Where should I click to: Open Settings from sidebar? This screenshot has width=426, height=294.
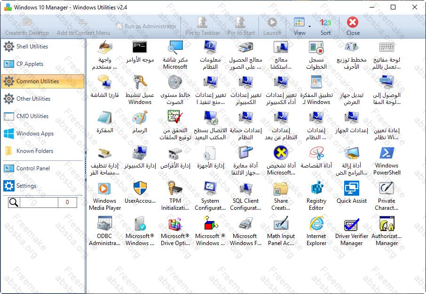click(x=43, y=186)
